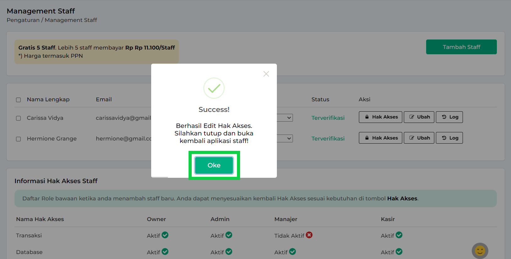Click the green check icon for Manajer Database
Viewport: 511px width, 259px height.
click(293, 251)
